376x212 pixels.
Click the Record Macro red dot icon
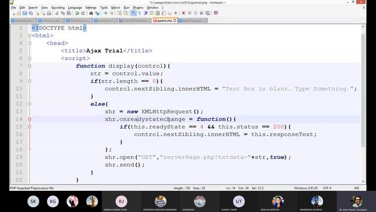[x=183, y=13]
